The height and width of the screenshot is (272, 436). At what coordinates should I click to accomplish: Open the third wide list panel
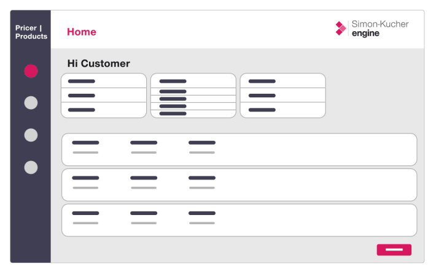(239, 220)
